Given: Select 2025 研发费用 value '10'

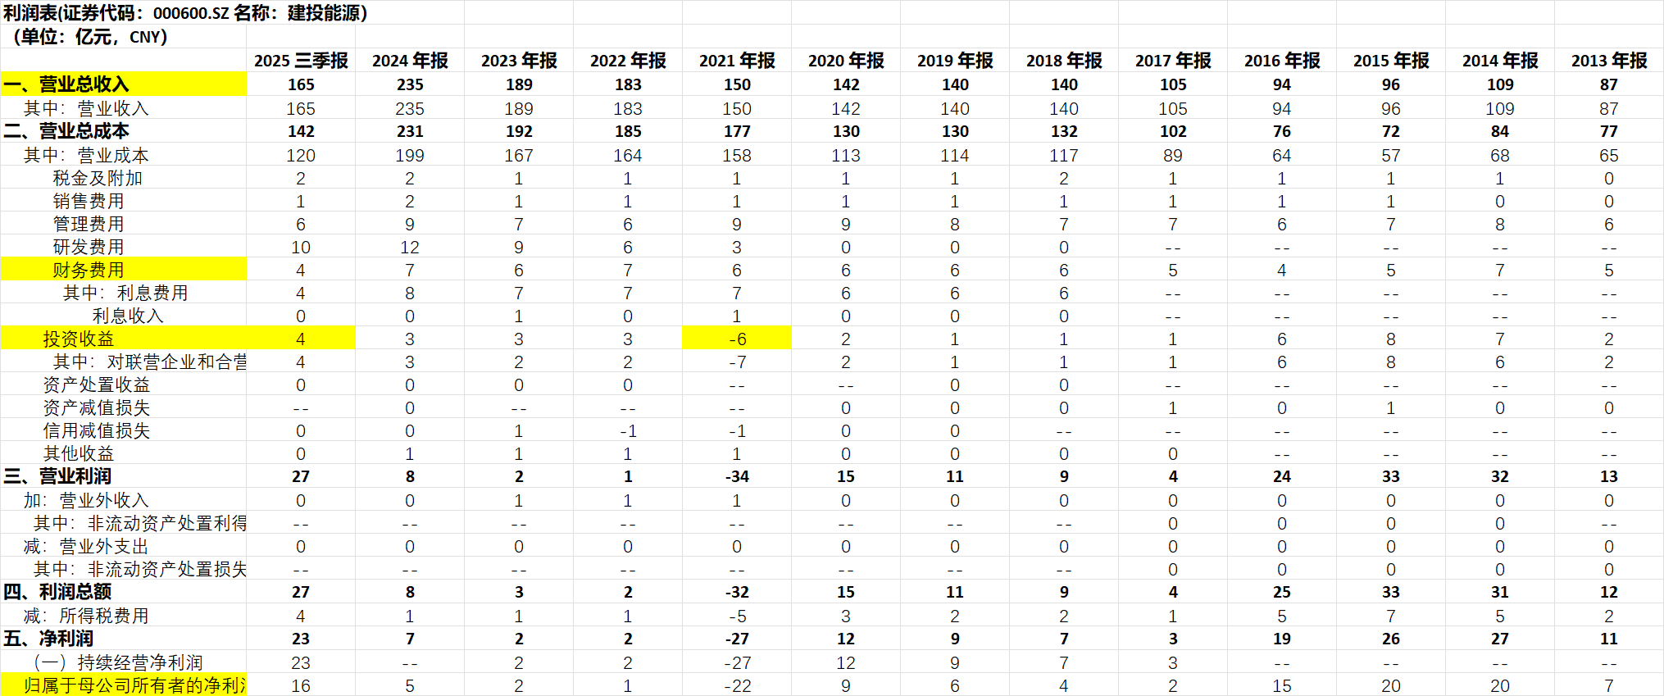Looking at the screenshot, I should click(x=301, y=247).
